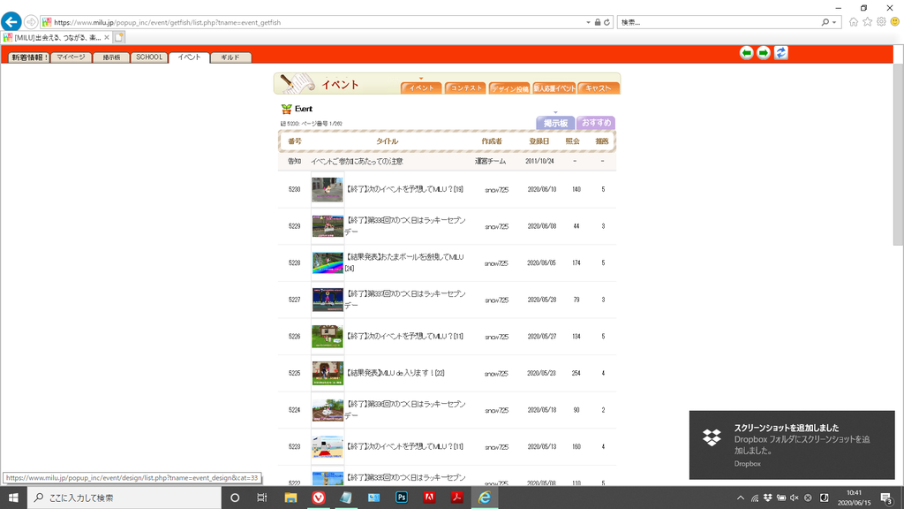
Task: Click the Dropbox icon in the system tray
Action: click(x=767, y=498)
